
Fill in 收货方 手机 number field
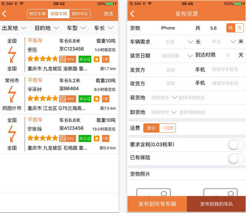(225, 83)
